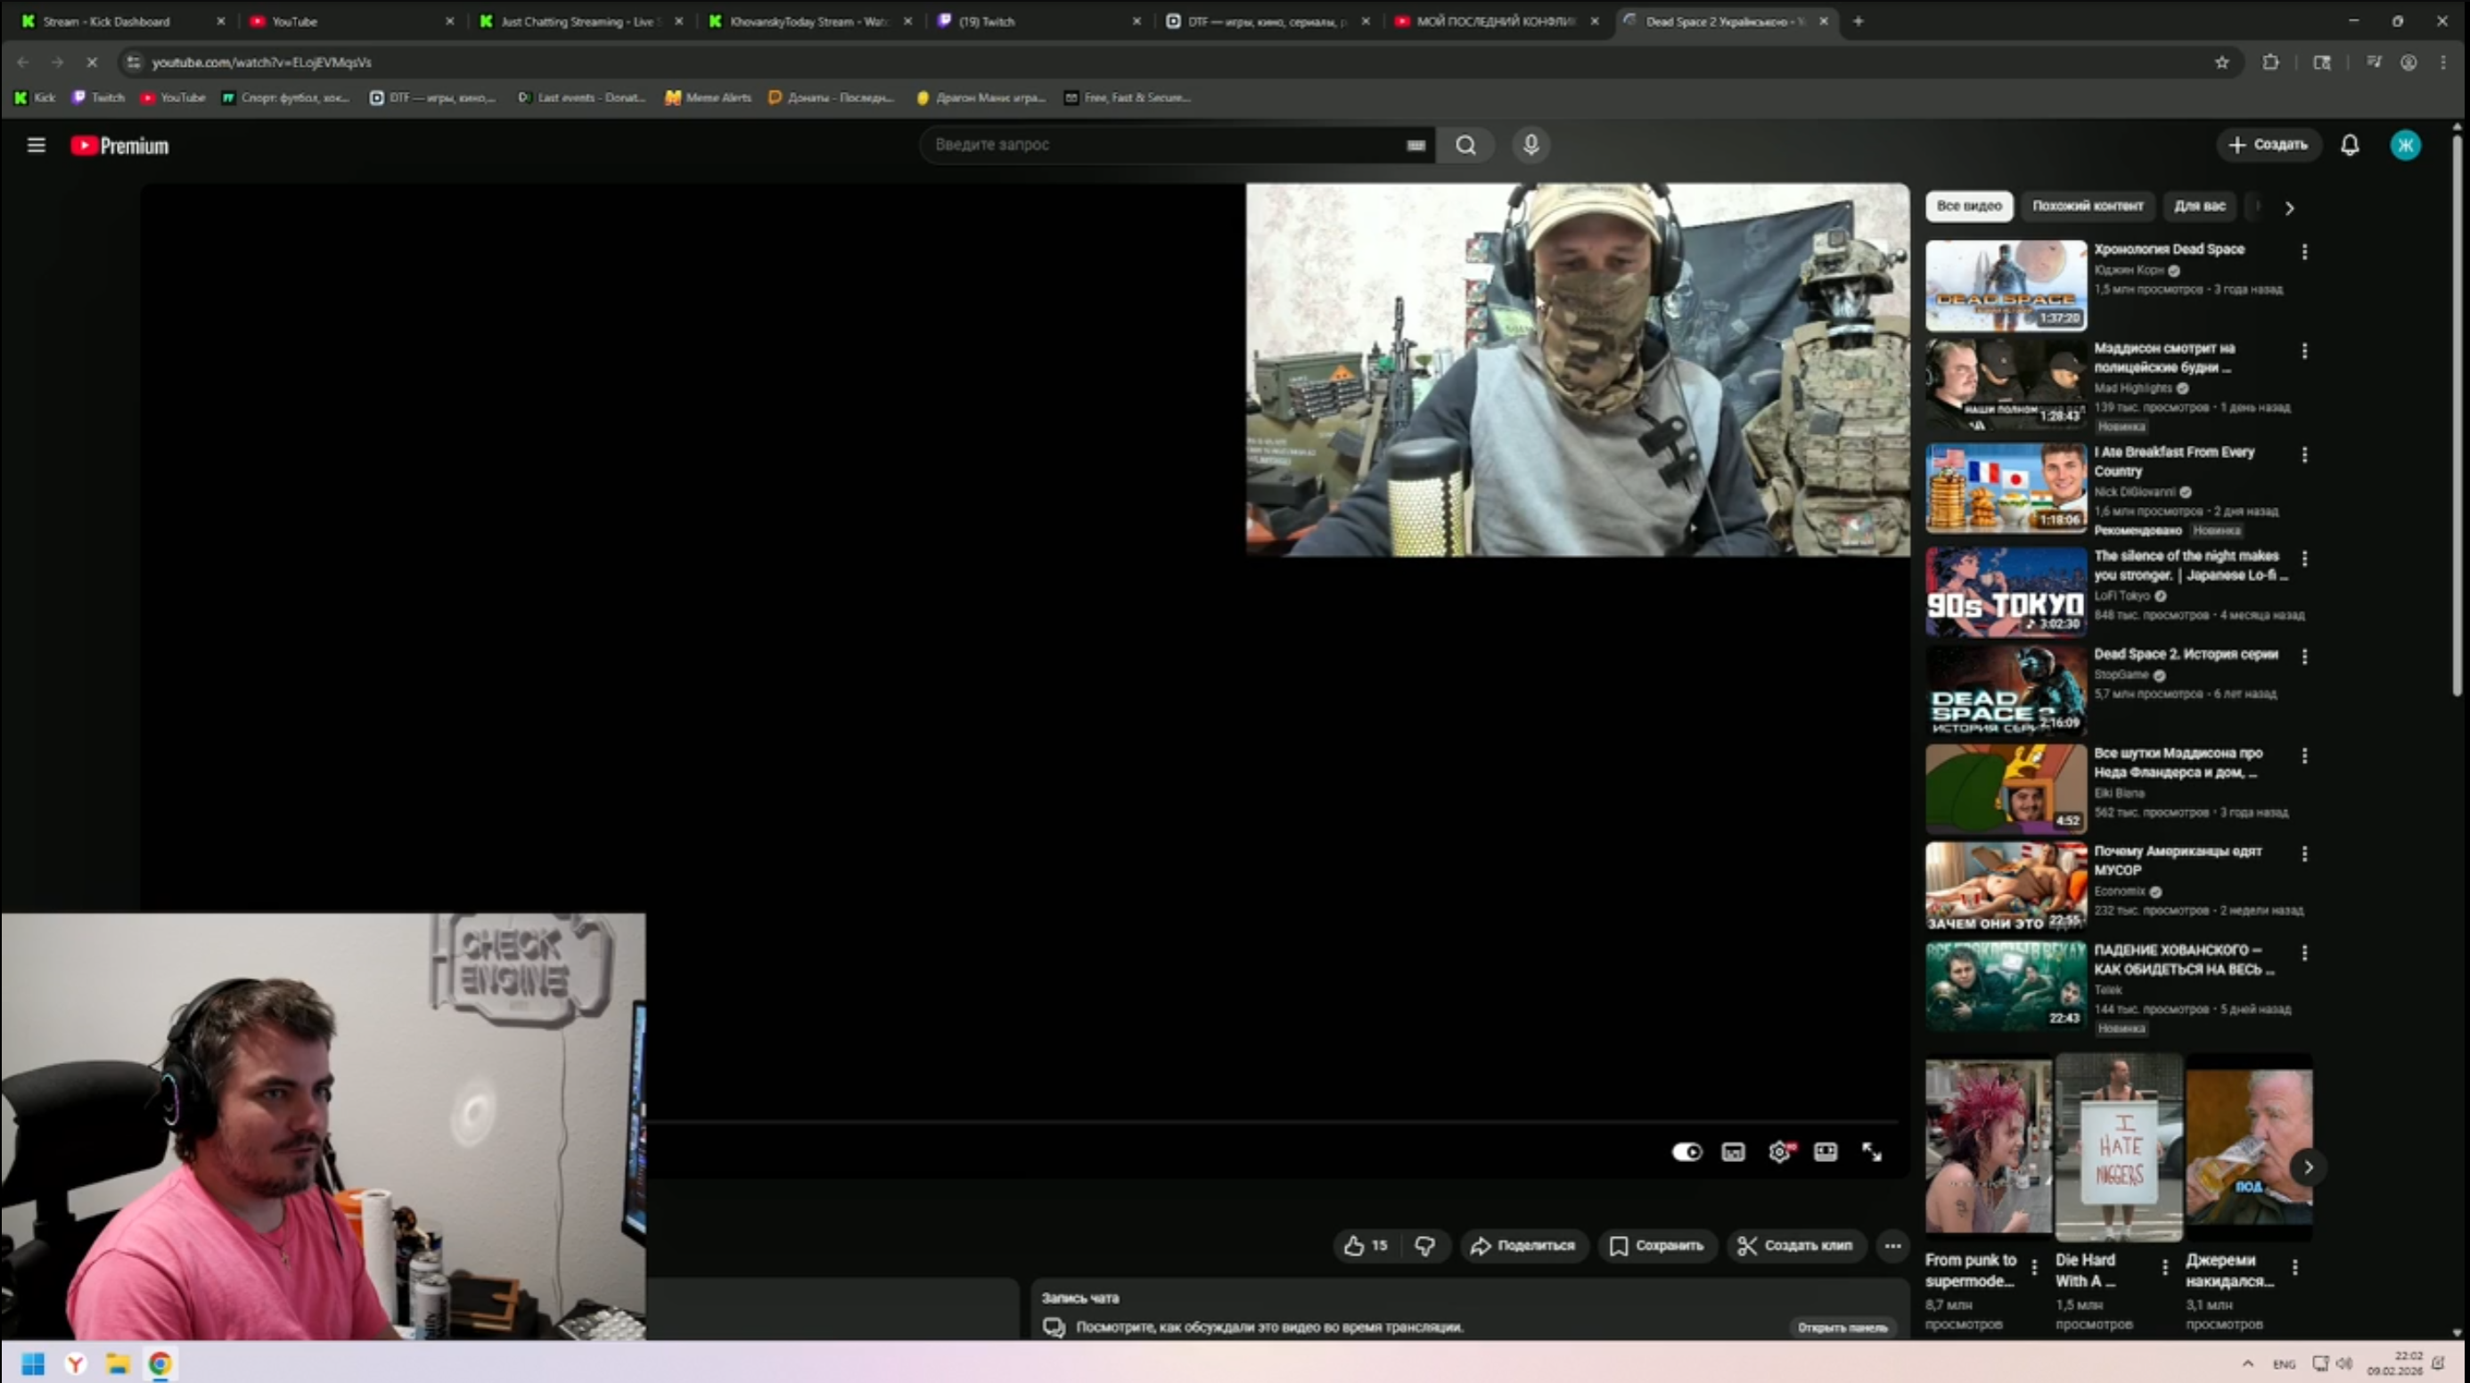Viewport: 2470px width, 1383px height.
Task: Open 90s Tokyo lo-fi video thumbnail
Action: tap(2005, 593)
